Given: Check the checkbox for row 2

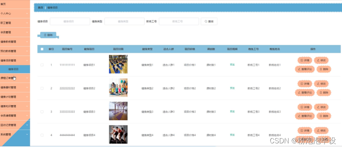Looking at the screenshot, I should click(42, 88).
